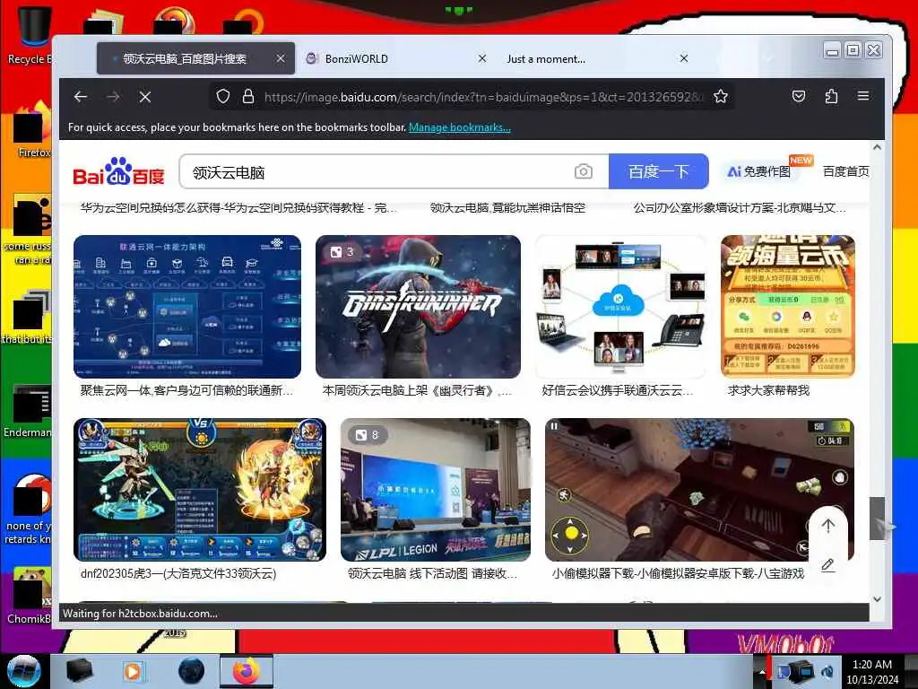Click the volume speaker tray icon
The height and width of the screenshot is (689, 918).
[x=827, y=671]
